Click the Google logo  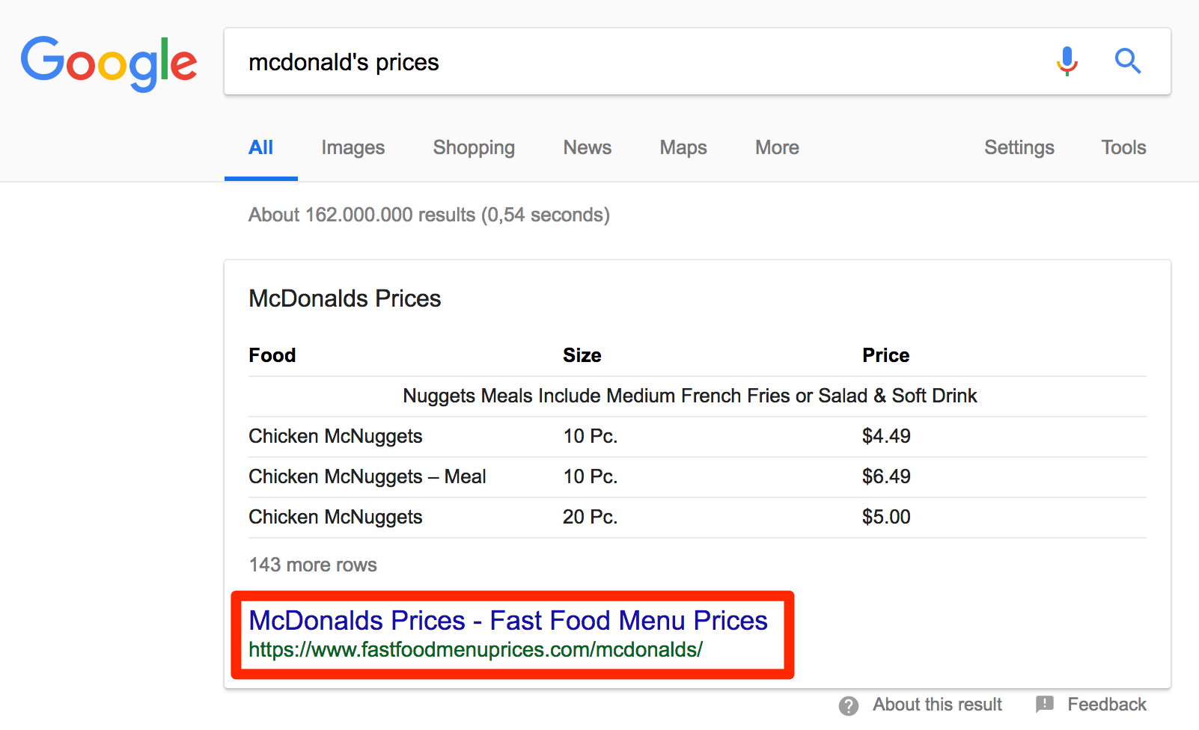click(x=109, y=63)
